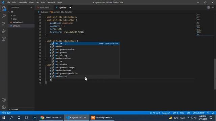
Task: Open the Extensions view
Action: [x=4, y=39]
